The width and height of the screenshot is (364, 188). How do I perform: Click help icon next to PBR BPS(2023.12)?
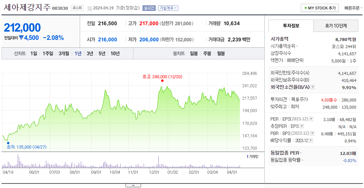[x=312, y=133]
